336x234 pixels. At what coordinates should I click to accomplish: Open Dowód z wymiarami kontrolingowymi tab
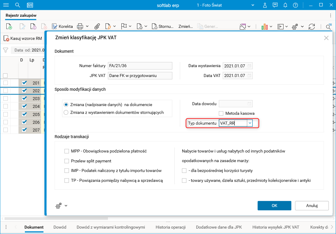[111, 227]
